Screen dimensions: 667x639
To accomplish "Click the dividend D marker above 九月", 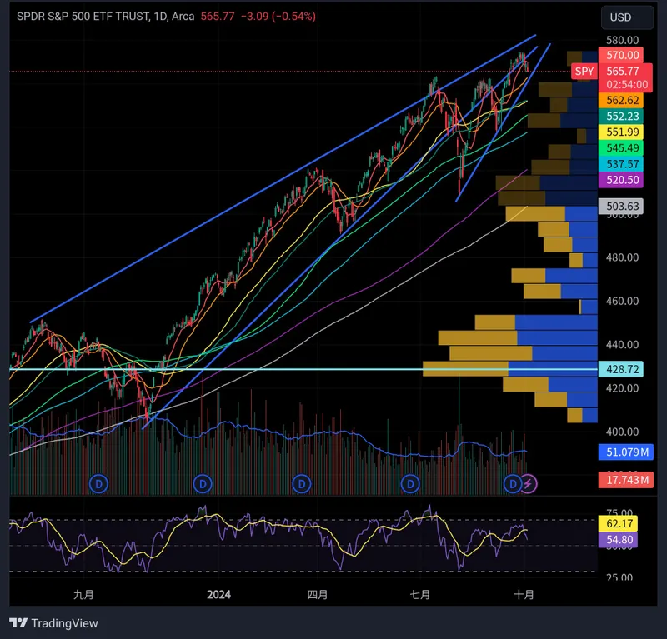I will [x=98, y=484].
